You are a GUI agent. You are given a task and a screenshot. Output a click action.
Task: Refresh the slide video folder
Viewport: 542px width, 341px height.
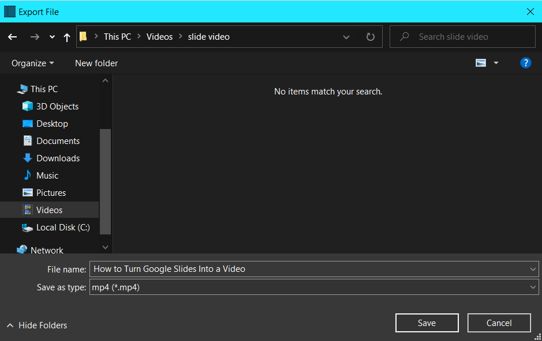pyautogui.click(x=370, y=36)
